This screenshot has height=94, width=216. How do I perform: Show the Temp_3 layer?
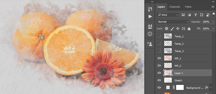[x=159, y=51]
